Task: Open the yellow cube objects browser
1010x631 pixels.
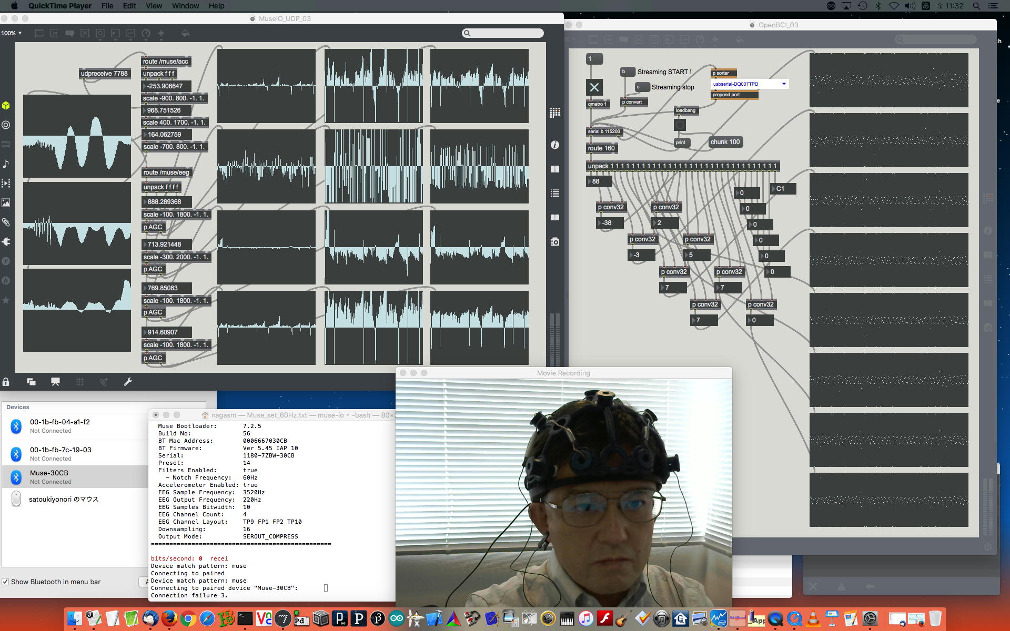Action: pyautogui.click(x=6, y=106)
